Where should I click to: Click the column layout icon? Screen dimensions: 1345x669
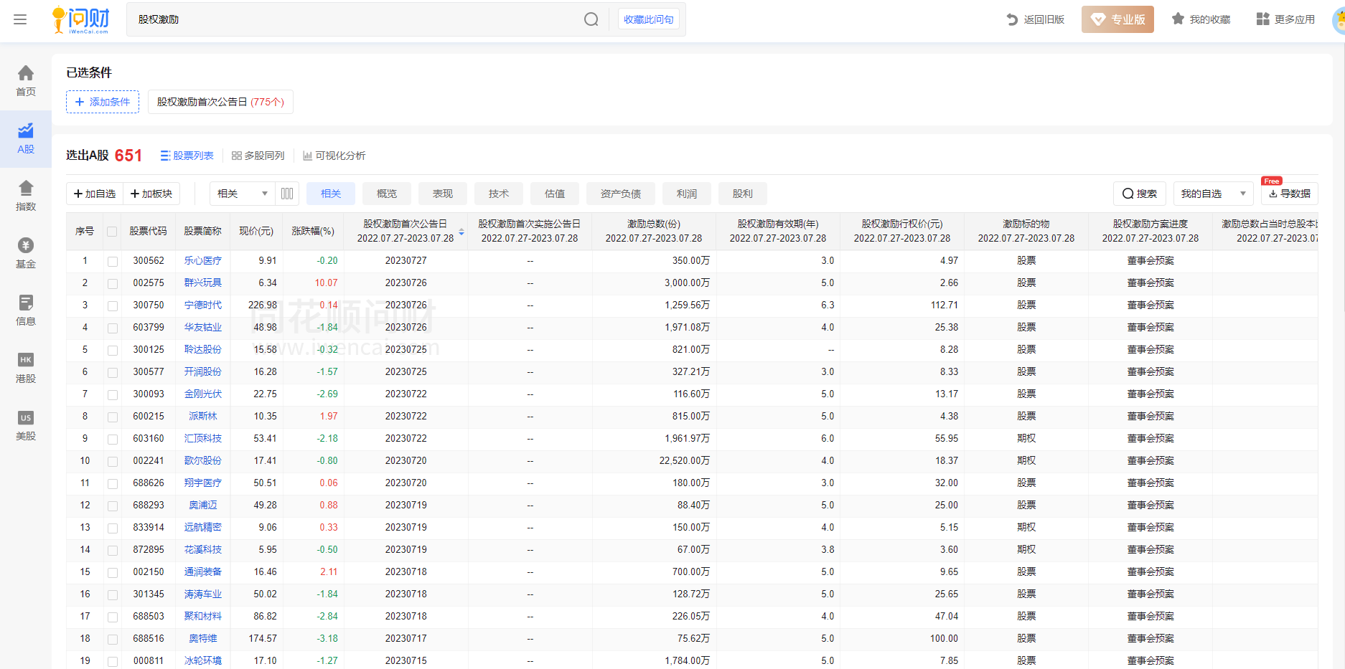[287, 194]
